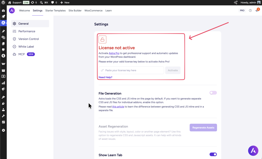This screenshot has width=262, height=159.
Task: Click the plus New button
Action: (65, 3)
